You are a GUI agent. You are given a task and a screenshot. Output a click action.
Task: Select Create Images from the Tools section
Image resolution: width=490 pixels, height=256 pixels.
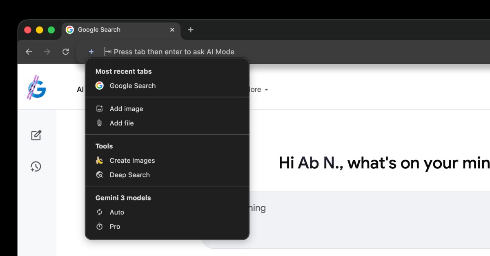point(132,160)
